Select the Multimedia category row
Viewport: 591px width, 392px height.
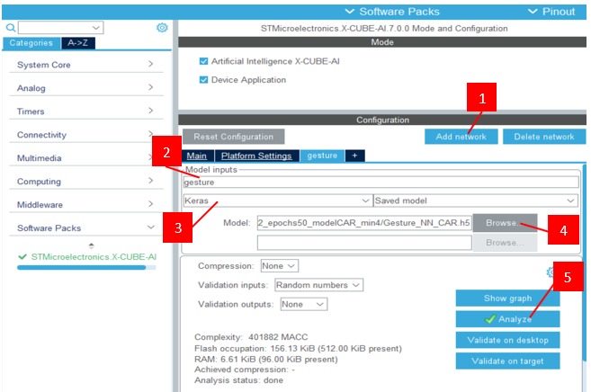86,158
